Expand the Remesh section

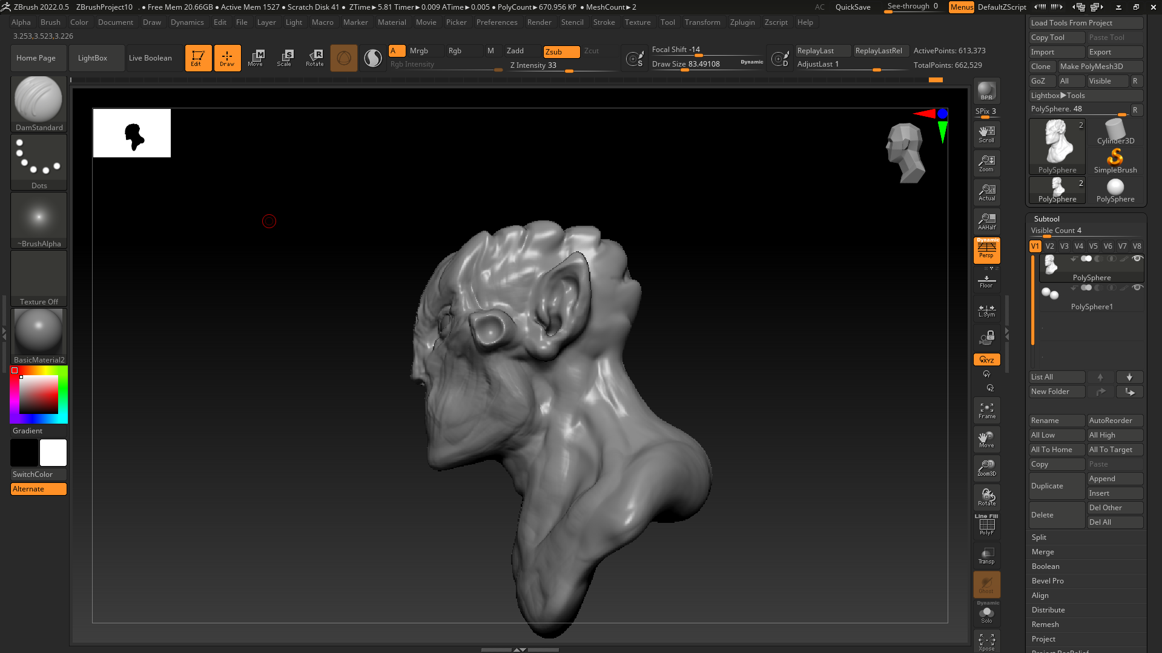tap(1045, 625)
